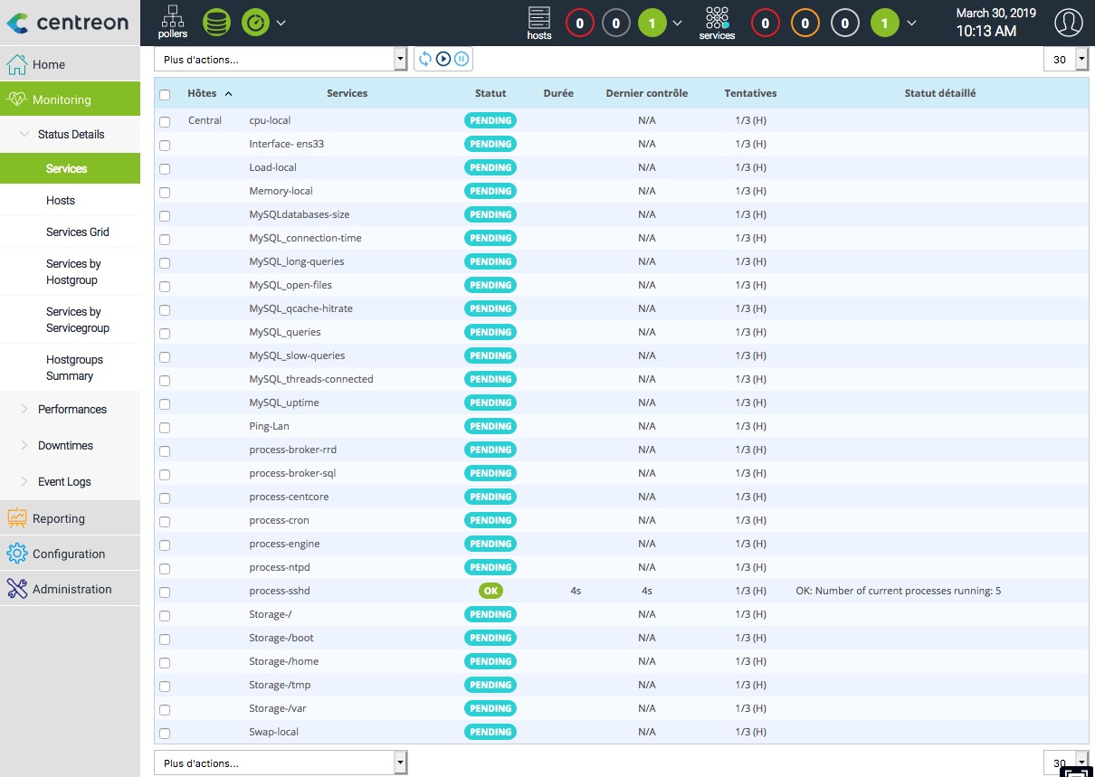Open the poller latency gauge icon
Screen dimensions: 1095x777
256,23
